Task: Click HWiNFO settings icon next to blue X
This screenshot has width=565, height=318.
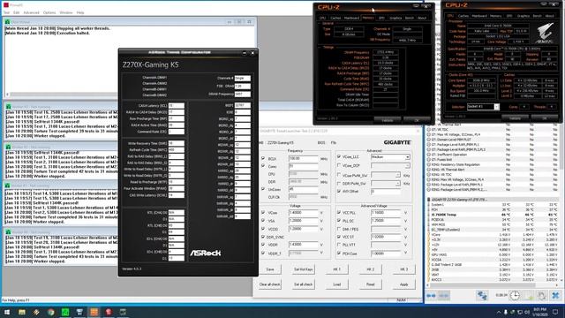Action: [541, 296]
